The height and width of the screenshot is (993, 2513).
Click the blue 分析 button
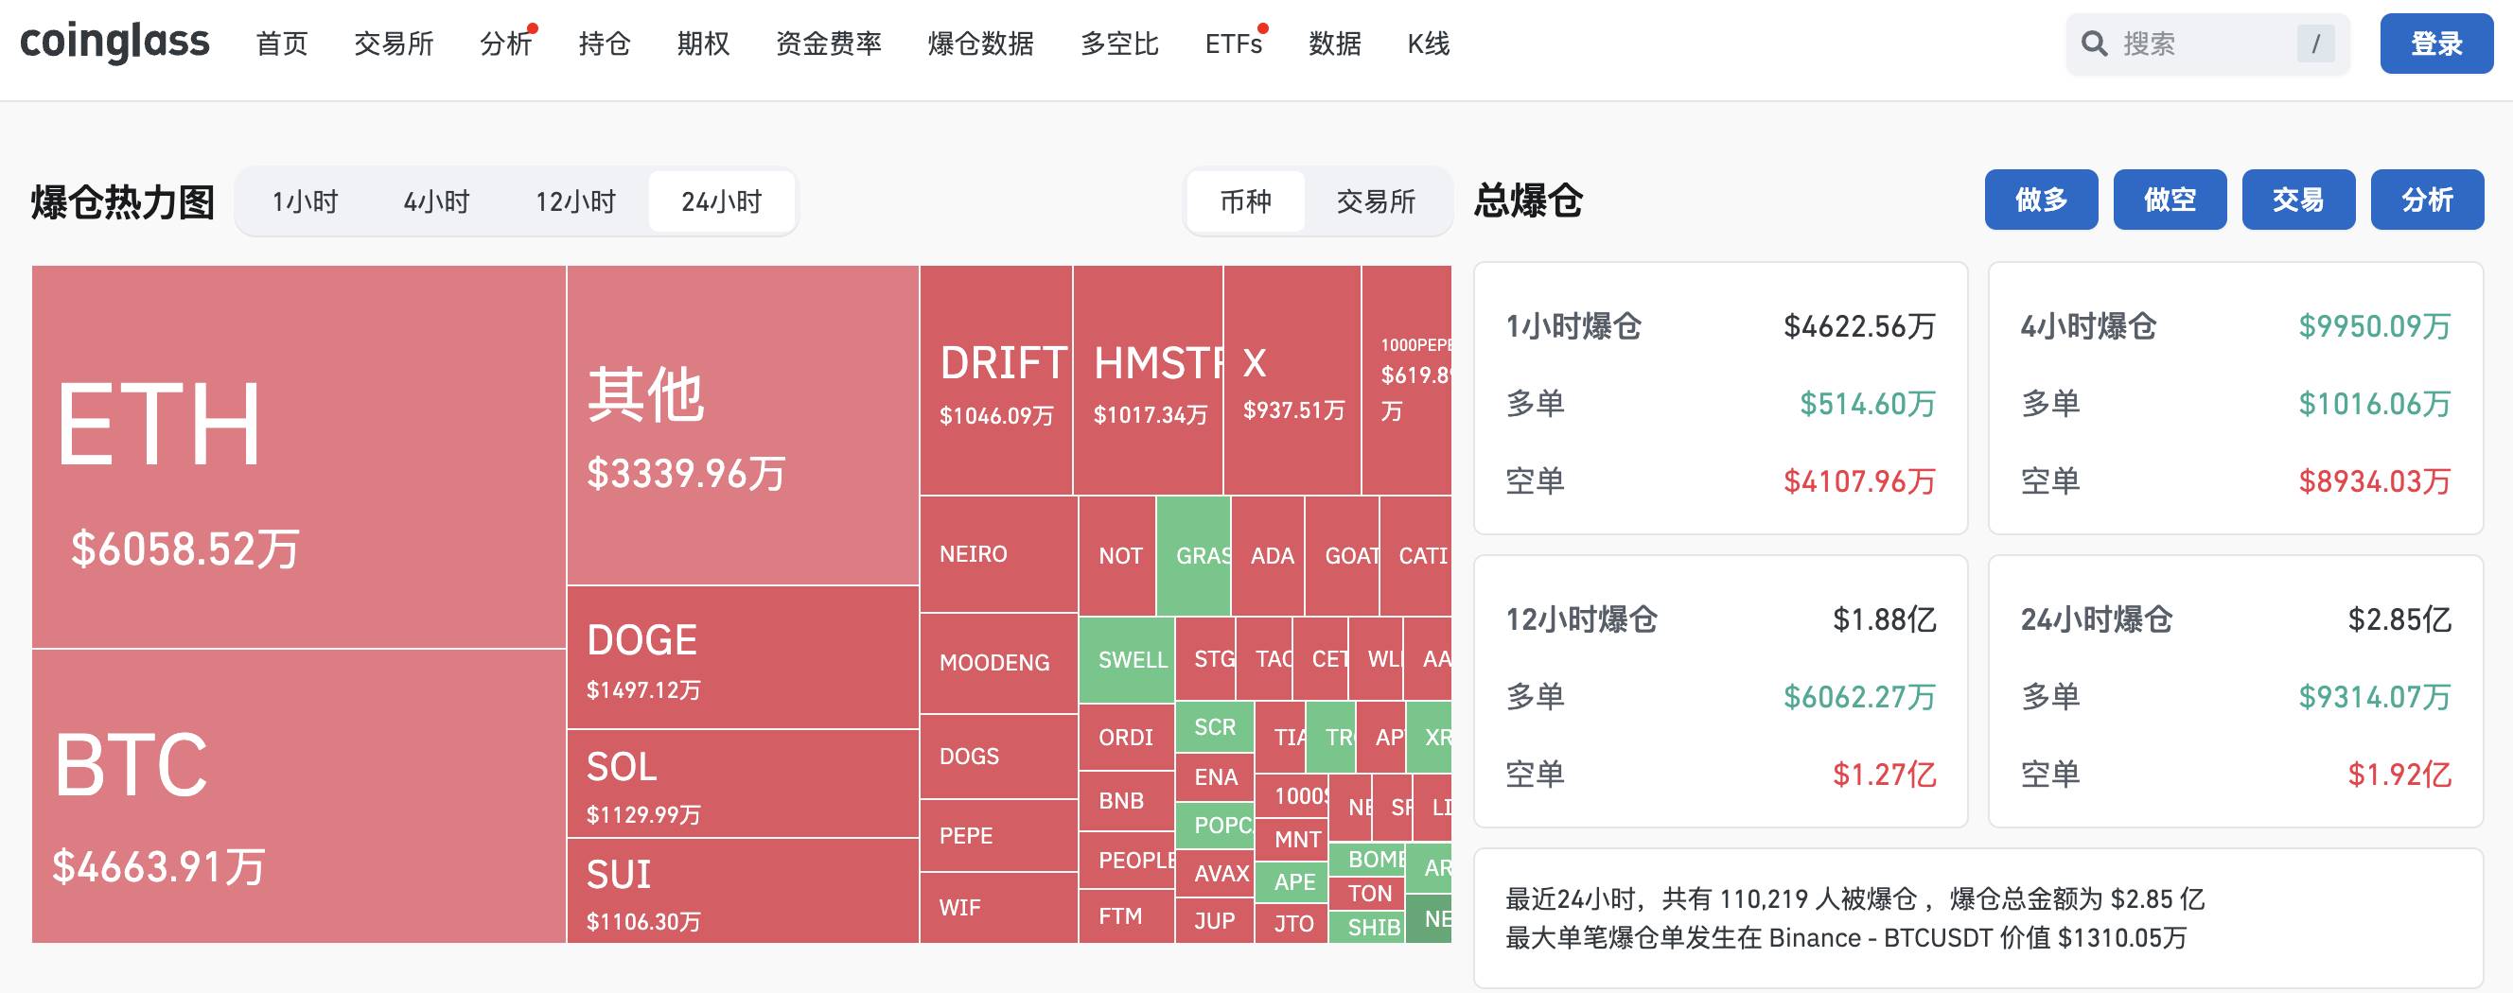pos(2426,200)
